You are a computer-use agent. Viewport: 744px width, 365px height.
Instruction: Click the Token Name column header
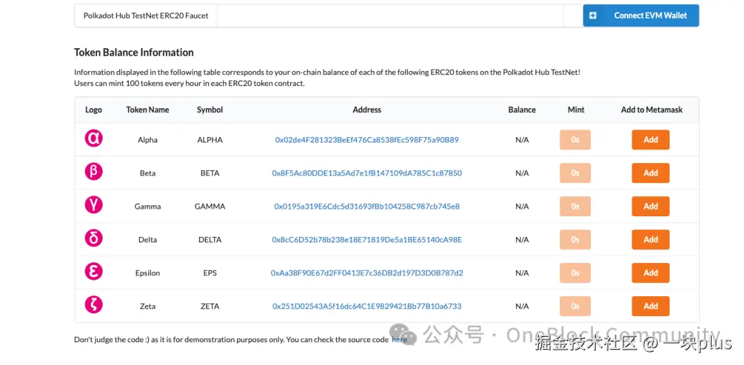[147, 109]
